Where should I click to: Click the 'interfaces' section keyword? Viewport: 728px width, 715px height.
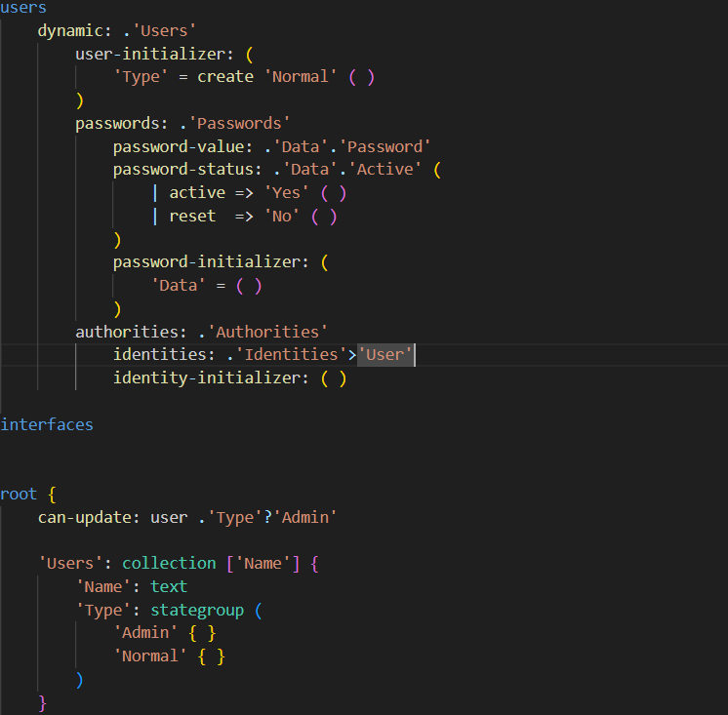[x=47, y=424]
